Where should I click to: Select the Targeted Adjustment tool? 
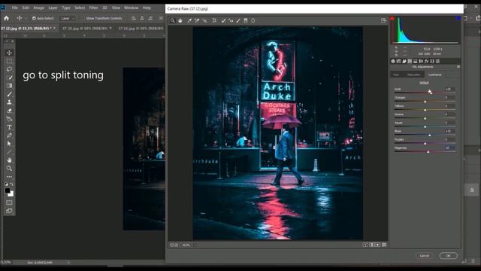[204, 20]
